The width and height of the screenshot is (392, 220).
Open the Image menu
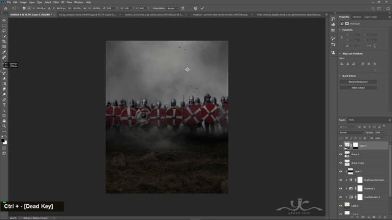coord(23,2)
